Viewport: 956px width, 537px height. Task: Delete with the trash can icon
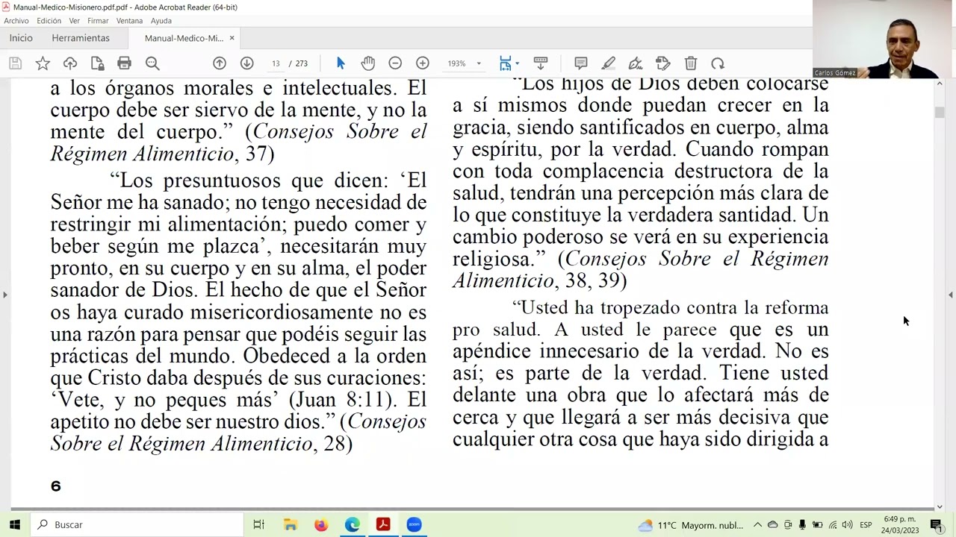pos(691,63)
